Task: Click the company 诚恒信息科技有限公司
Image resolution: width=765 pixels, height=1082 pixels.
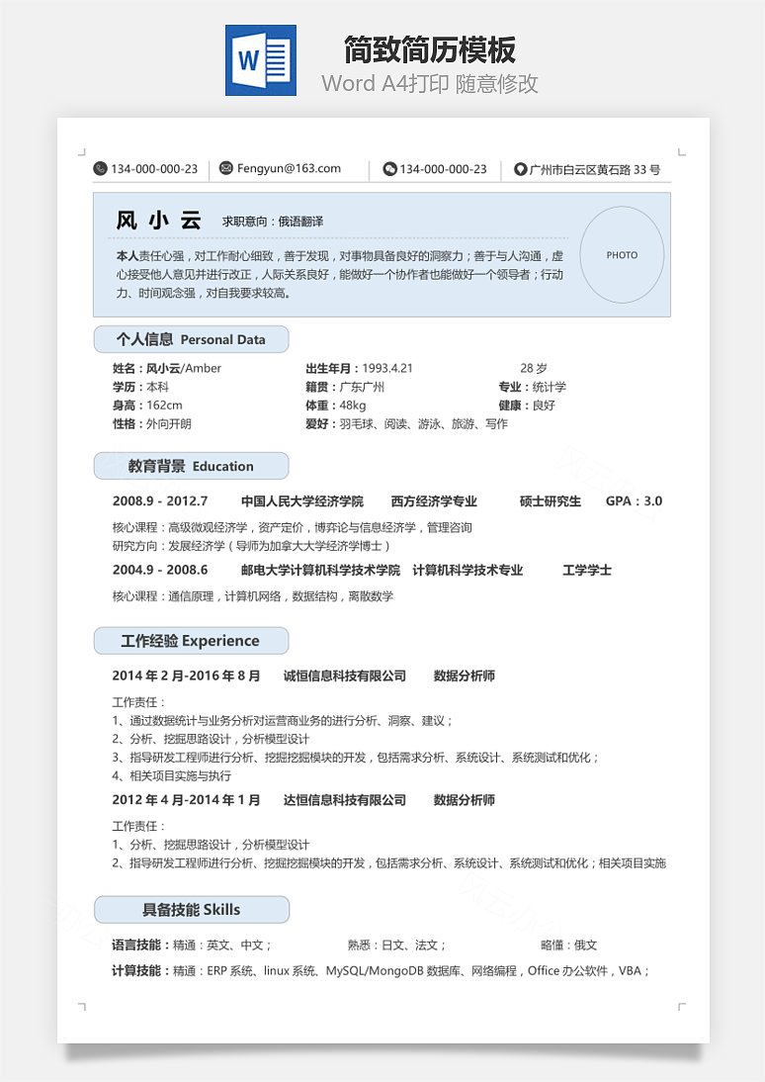Action: coord(345,676)
